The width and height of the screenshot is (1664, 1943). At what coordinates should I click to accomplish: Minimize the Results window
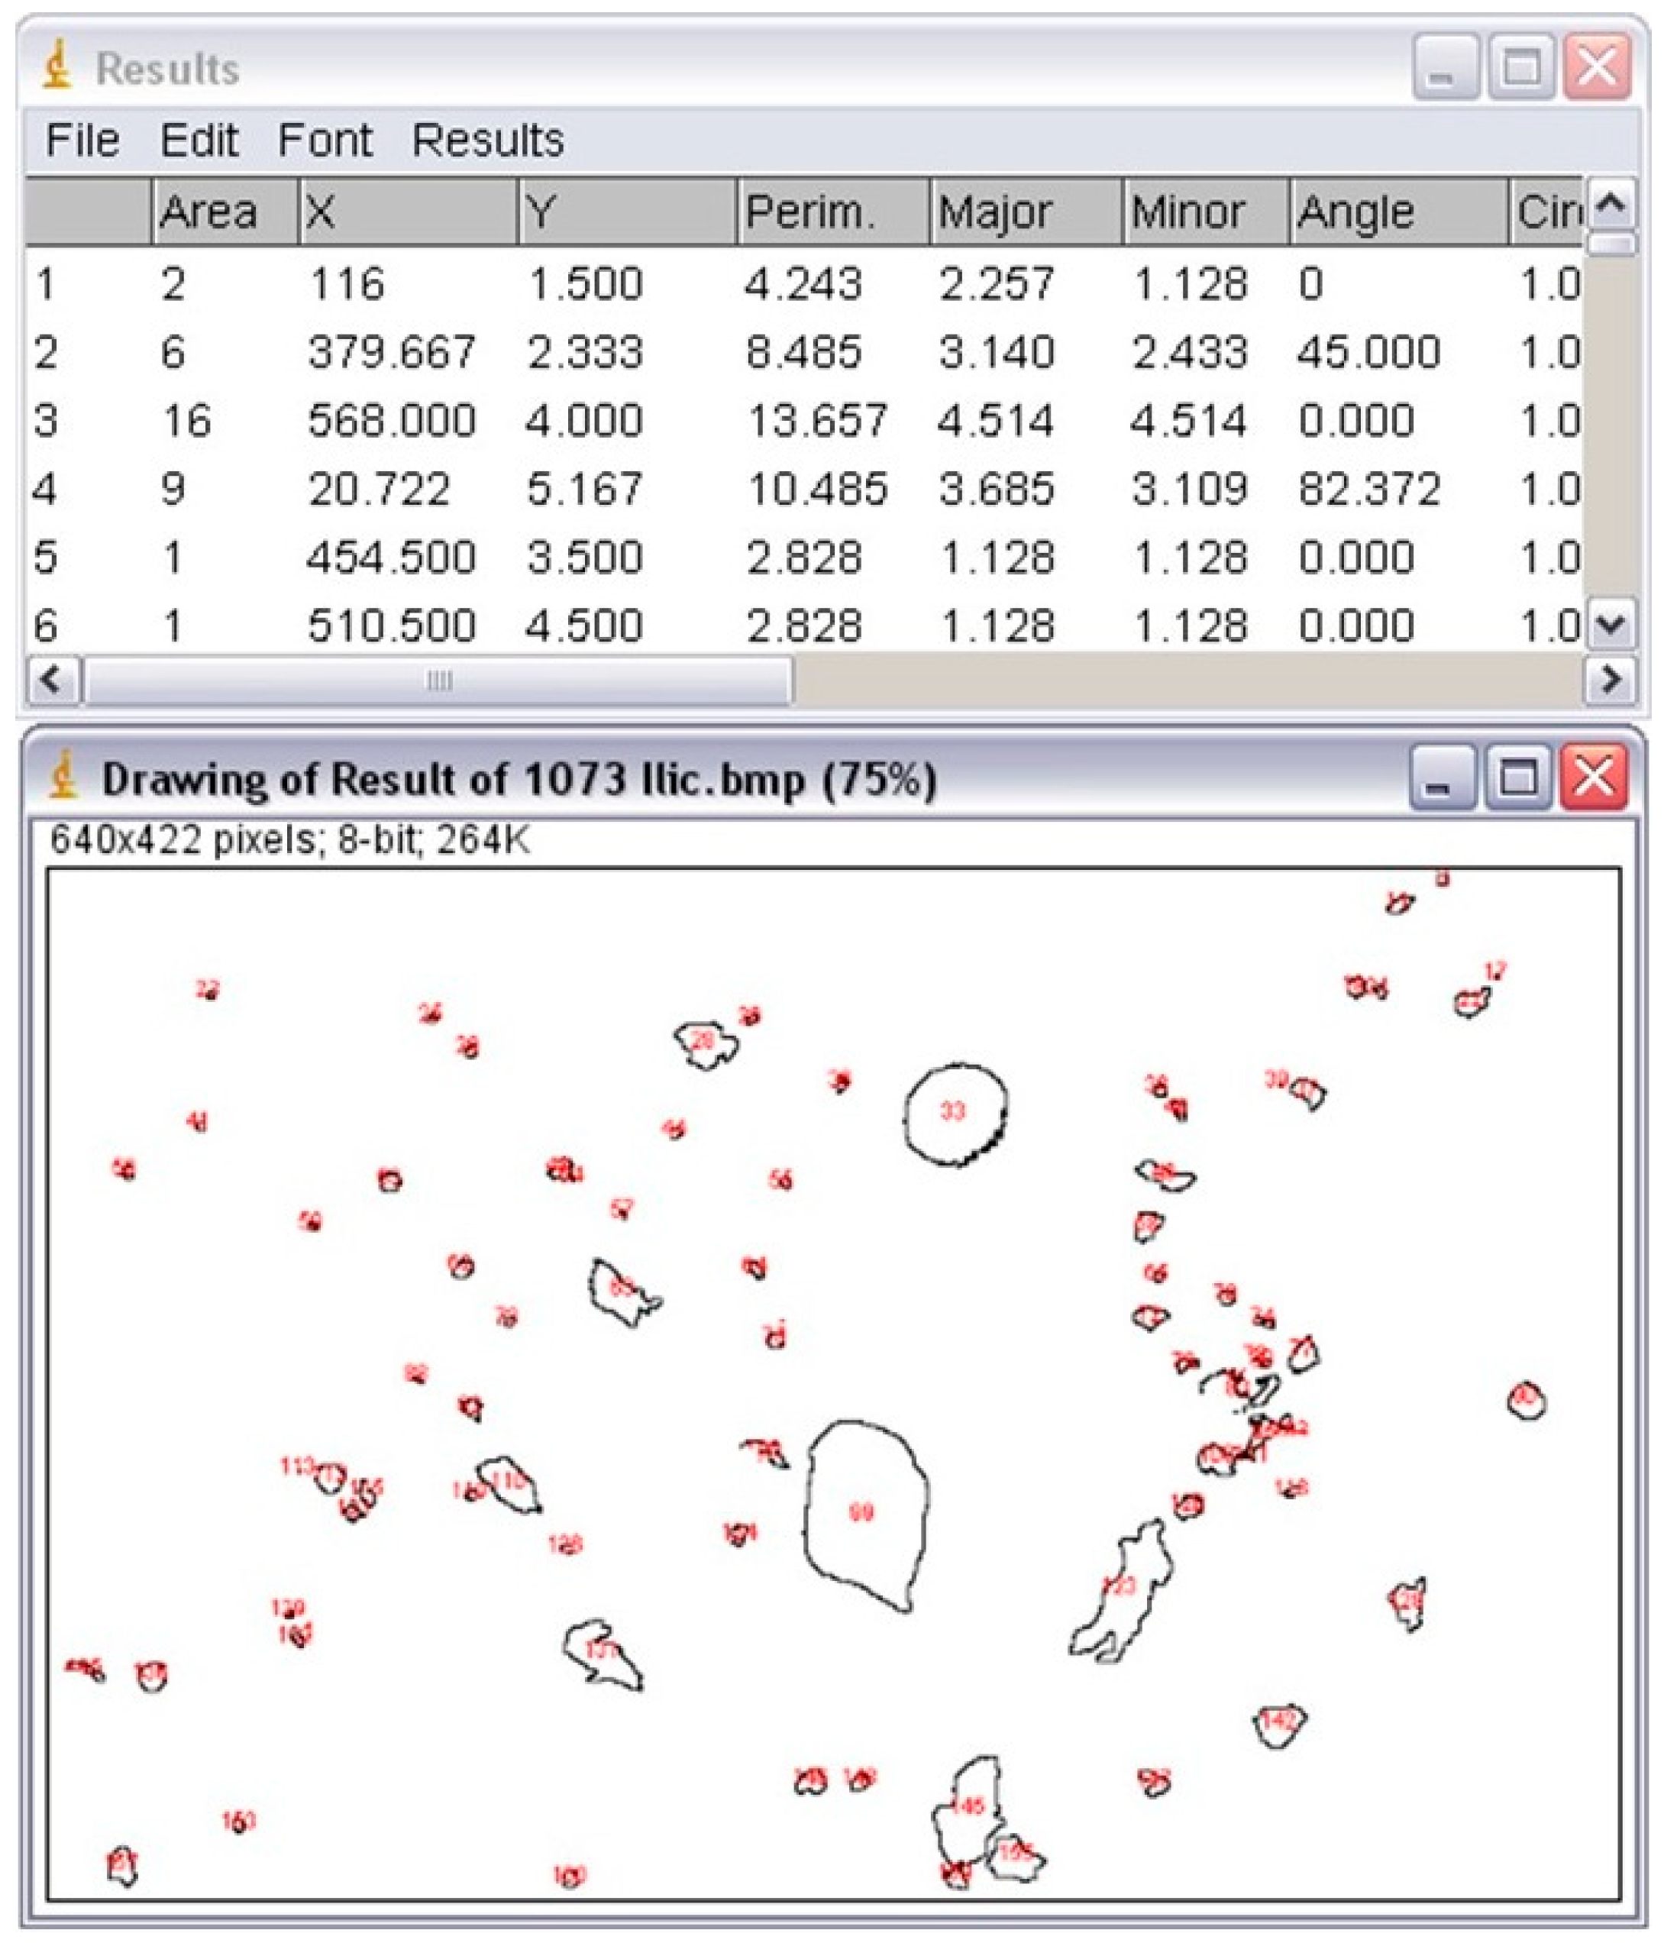tap(1445, 67)
